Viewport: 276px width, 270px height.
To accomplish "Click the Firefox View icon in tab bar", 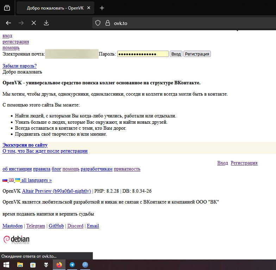I will tap(7, 8).
